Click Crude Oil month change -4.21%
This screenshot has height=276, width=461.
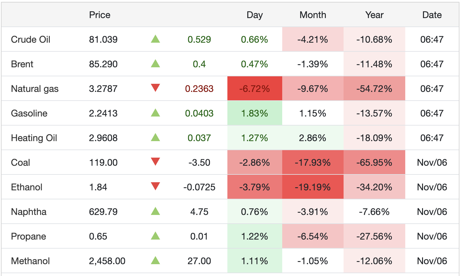pos(313,40)
